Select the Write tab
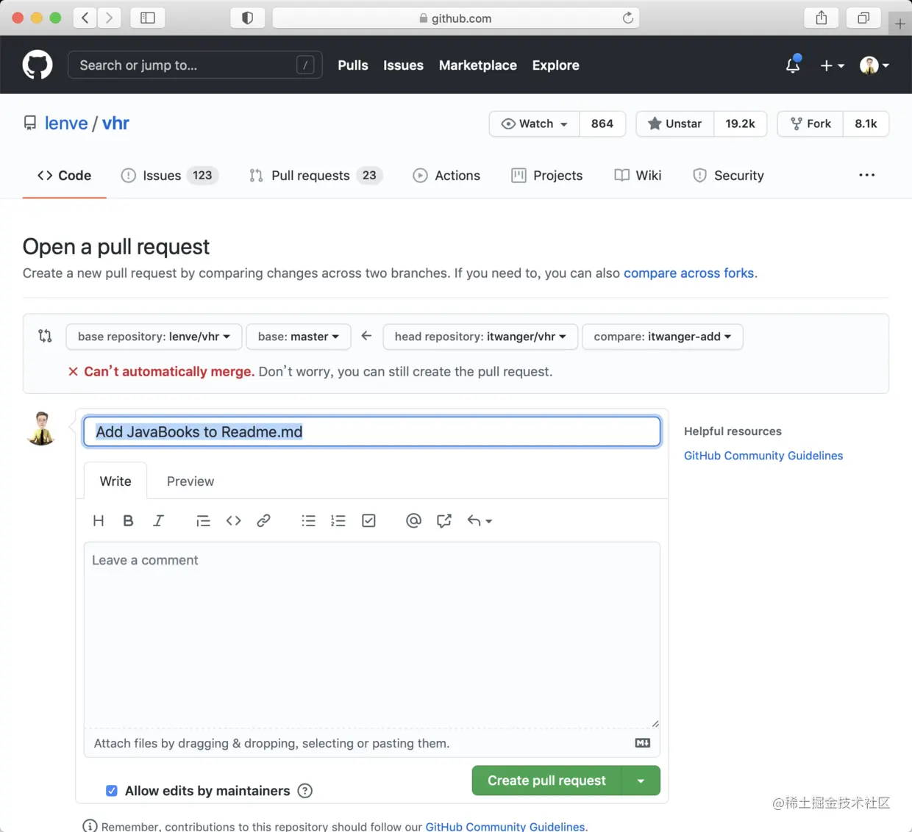 (x=115, y=481)
